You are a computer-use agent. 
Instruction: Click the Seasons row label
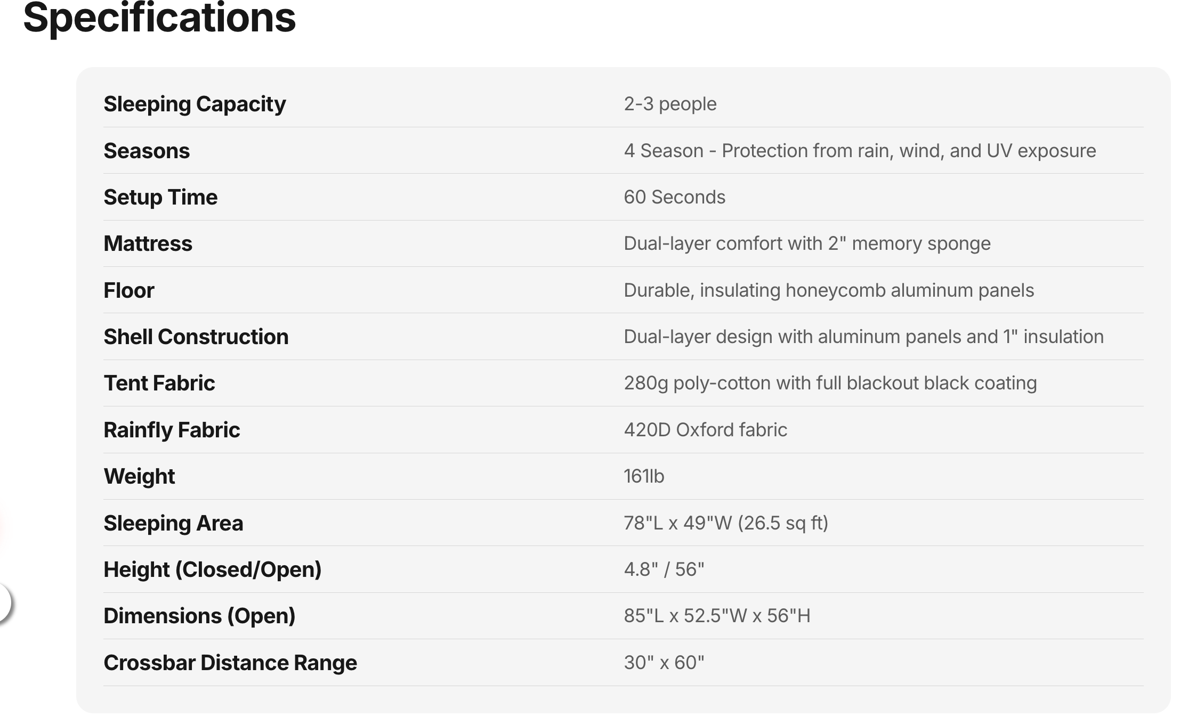[147, 151]
